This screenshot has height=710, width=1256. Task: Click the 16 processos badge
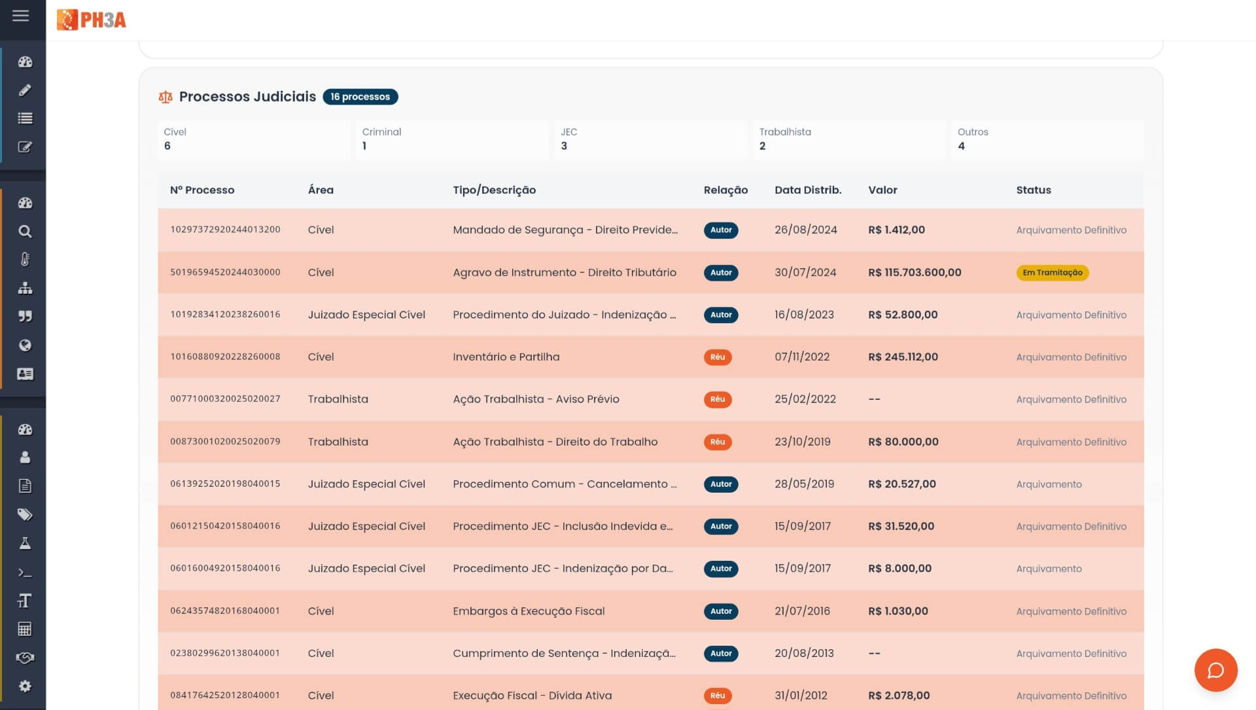(360, 97)
